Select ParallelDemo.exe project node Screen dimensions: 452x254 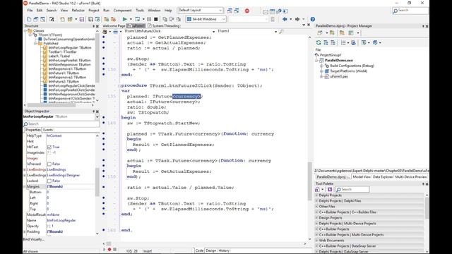(339, 61)
